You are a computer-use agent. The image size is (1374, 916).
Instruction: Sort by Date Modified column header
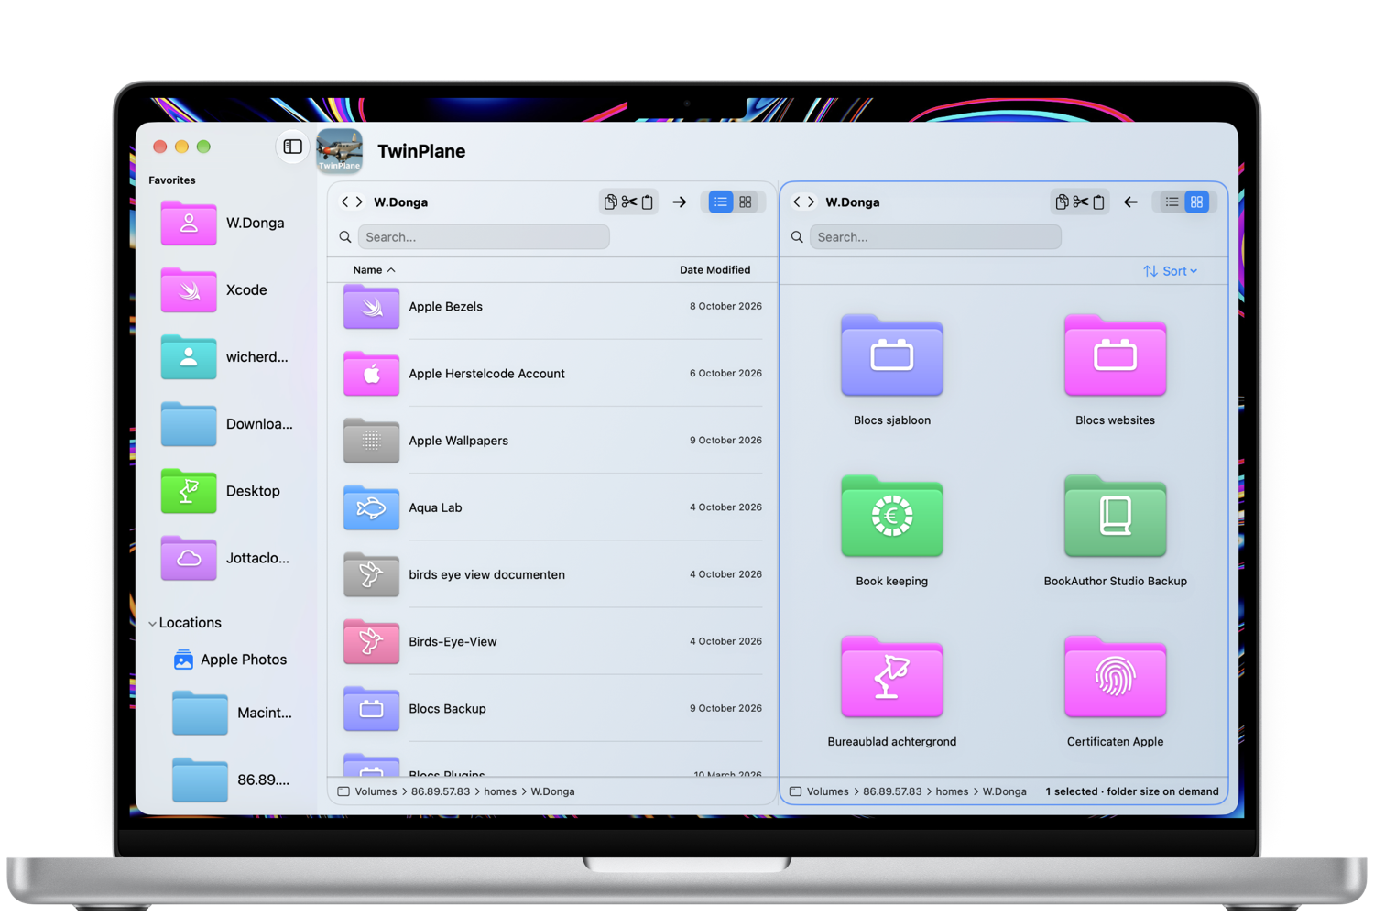coord(714,270)
